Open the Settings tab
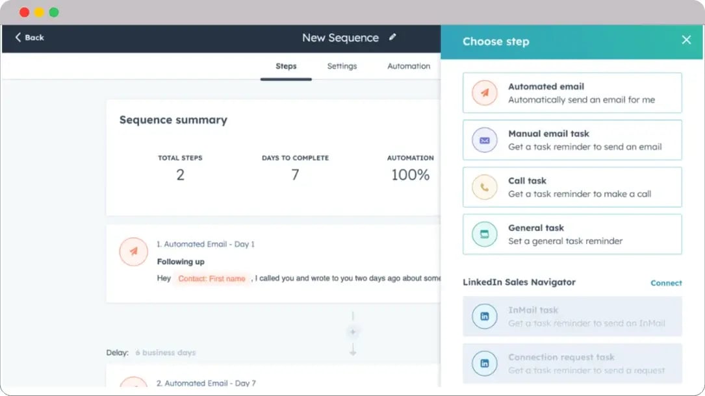This screenshot has height=396, width=705. [342, 66]
